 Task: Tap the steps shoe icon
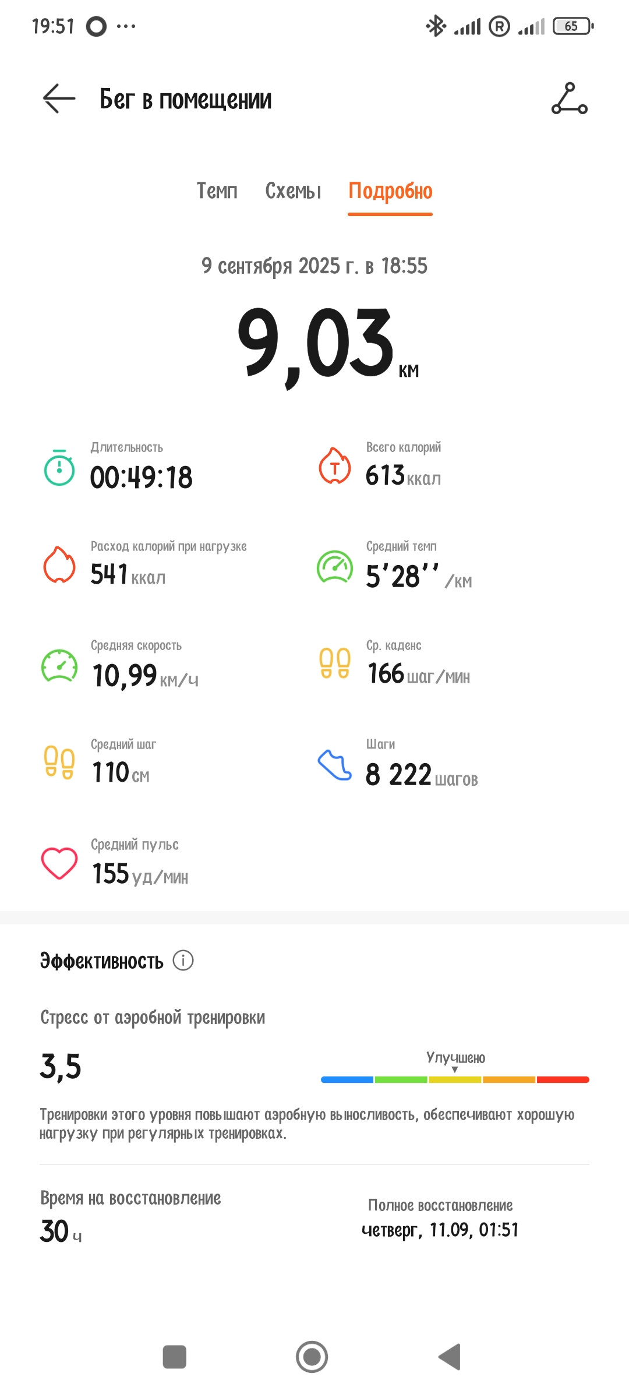coord(335,765)
